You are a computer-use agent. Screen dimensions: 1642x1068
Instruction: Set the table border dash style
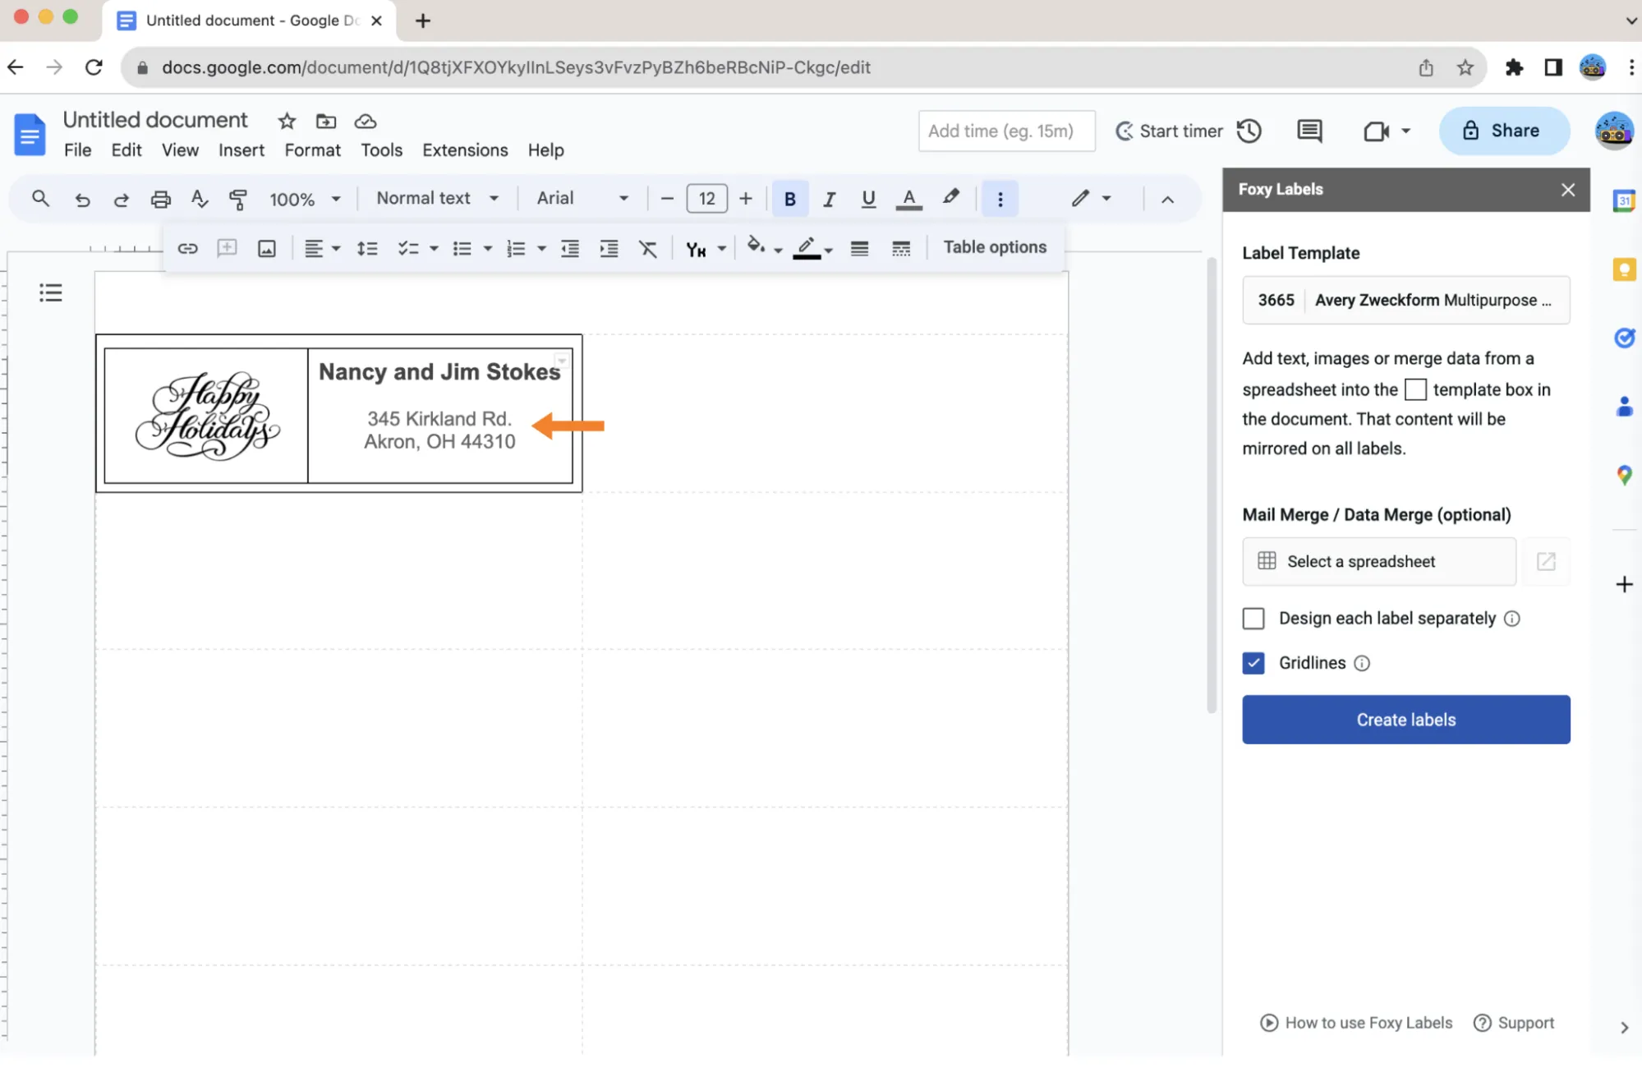[901, 248]
